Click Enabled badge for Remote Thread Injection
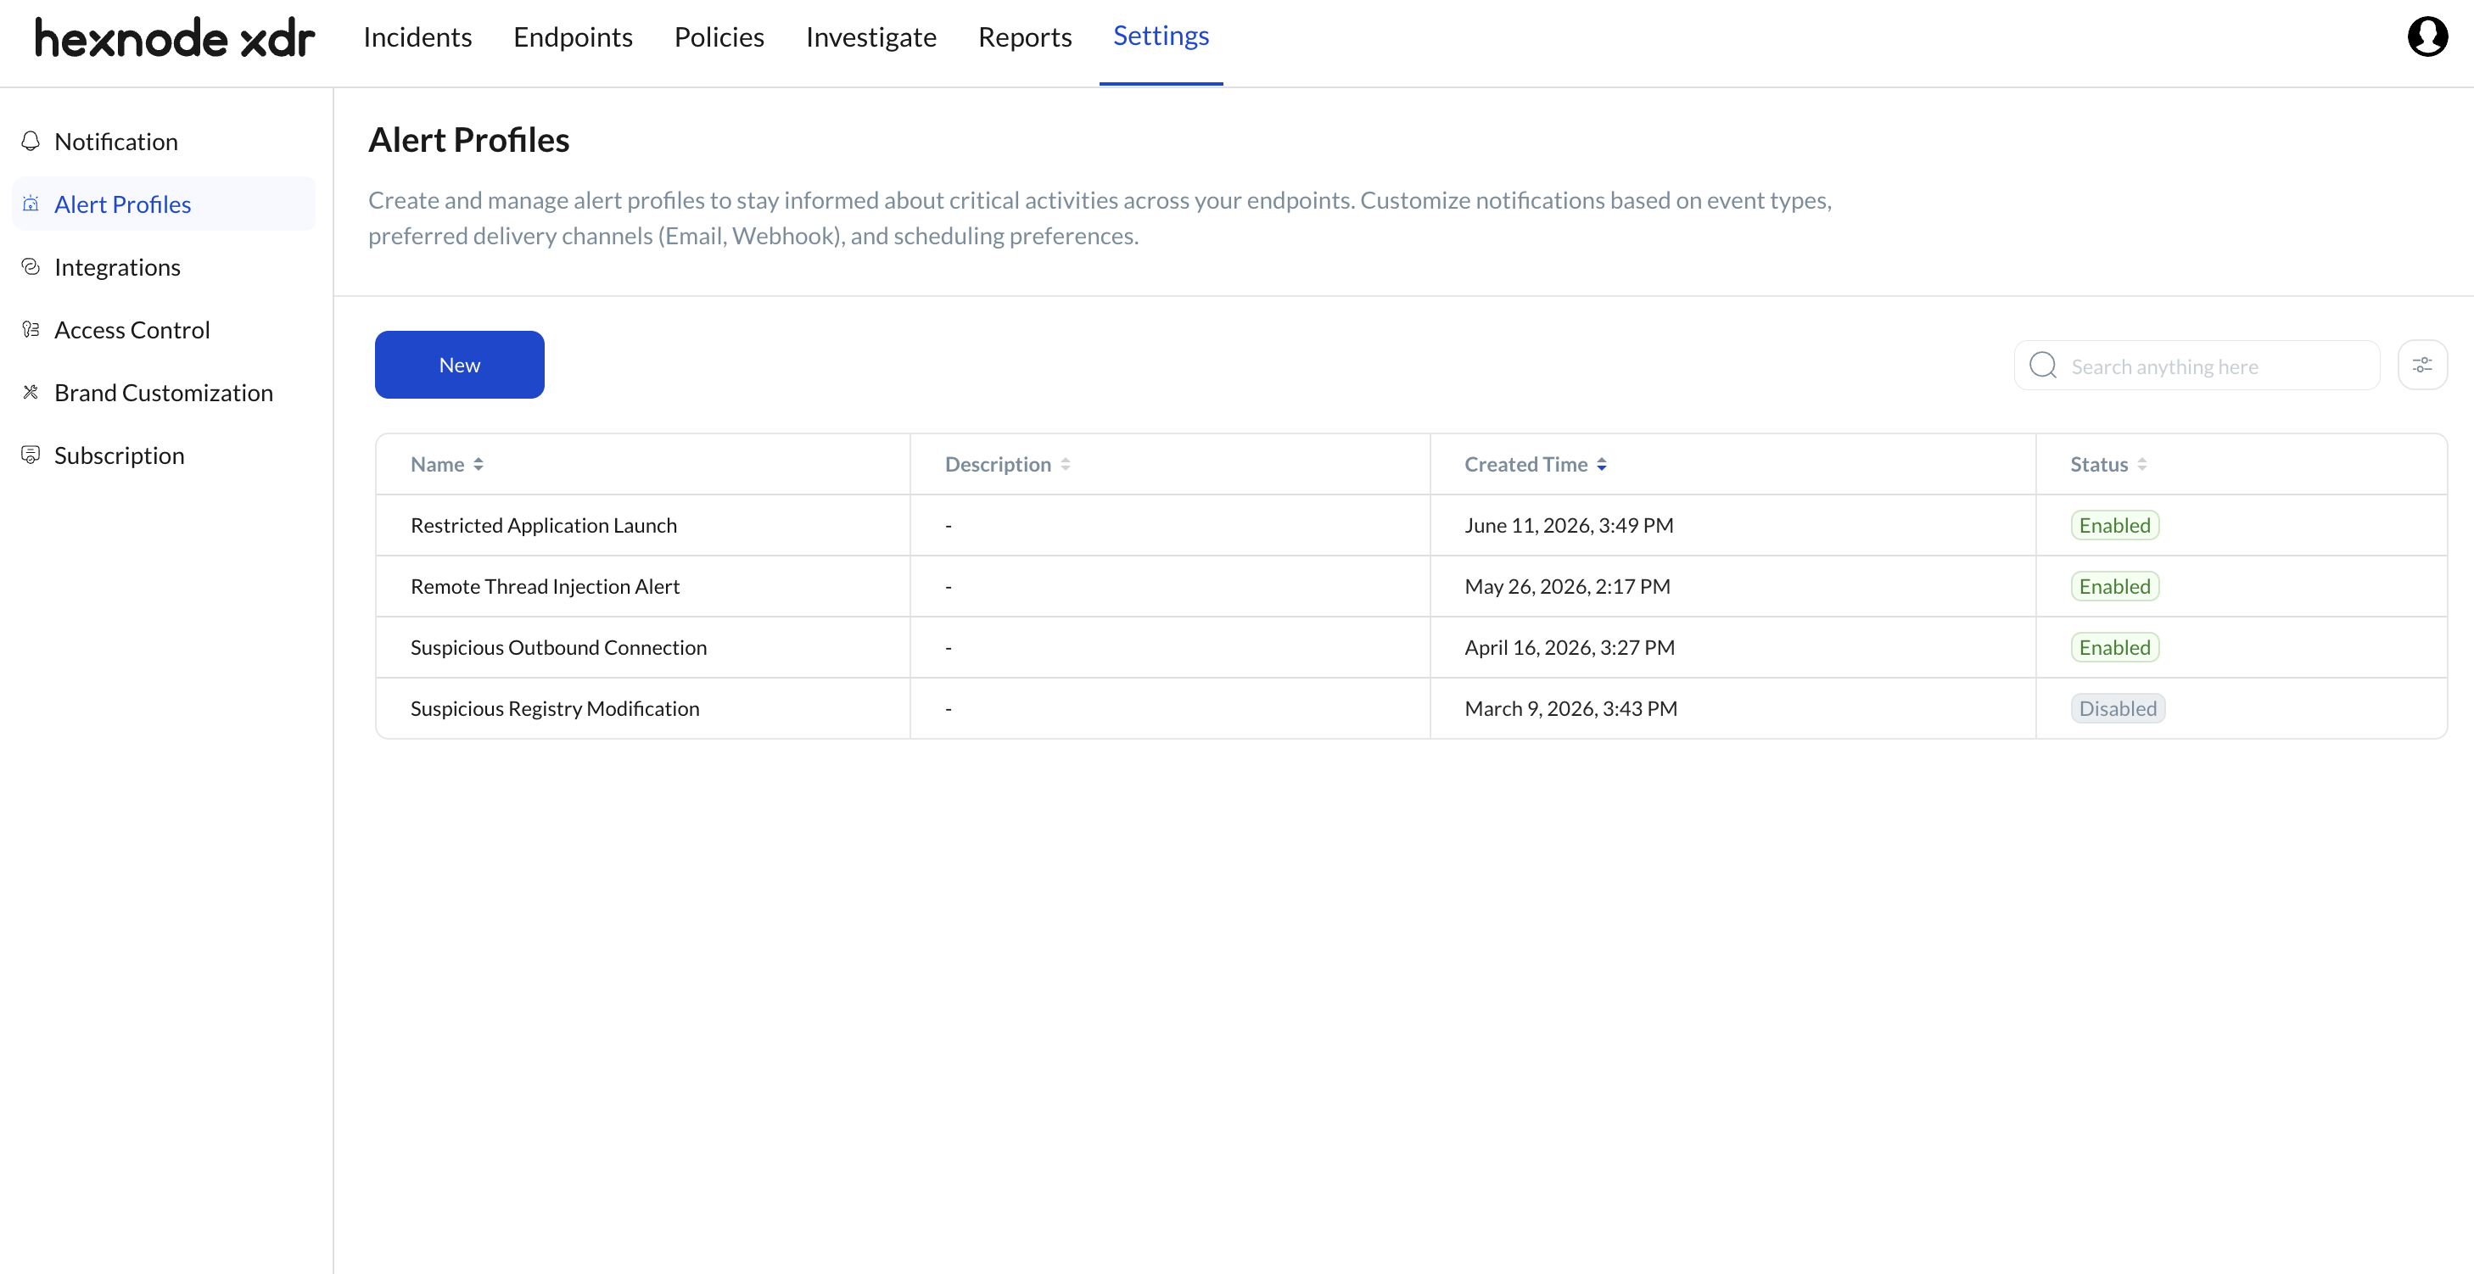The height and width of the screenshot is (1274, 2474). click(2115, 587)
